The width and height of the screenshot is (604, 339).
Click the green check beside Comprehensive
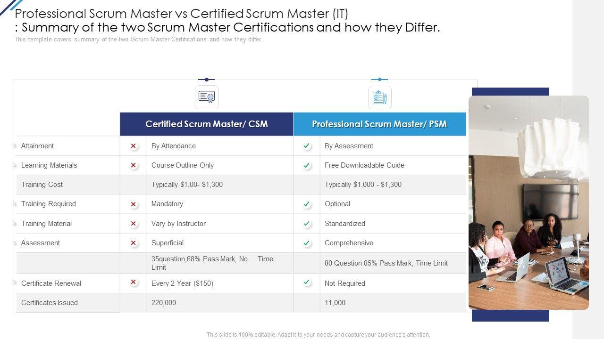(307, 243)
